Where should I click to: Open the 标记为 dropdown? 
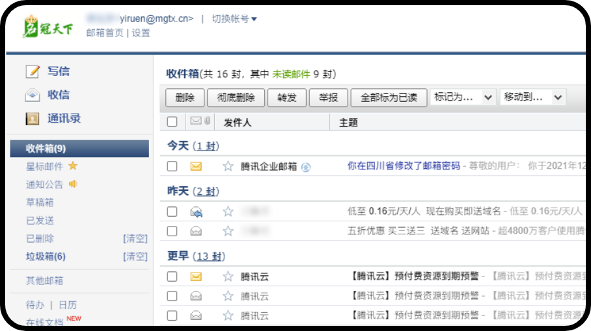tap(463, 97)
